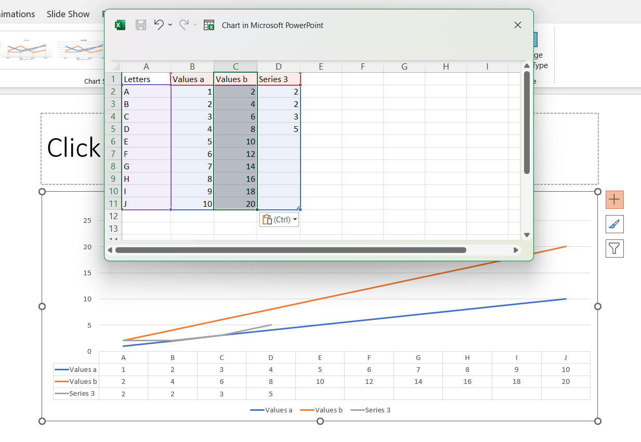This screenshot has width=641, height=442.
Task: Click the Undo arrow icon
Action: click(159, 24)
